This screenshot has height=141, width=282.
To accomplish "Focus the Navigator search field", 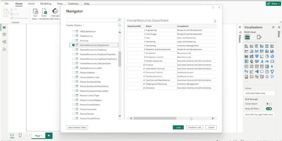I will pyautogui.click(x=92, y=20).
